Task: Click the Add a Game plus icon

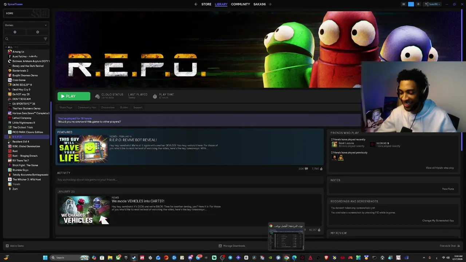Action: pos(7,246)
